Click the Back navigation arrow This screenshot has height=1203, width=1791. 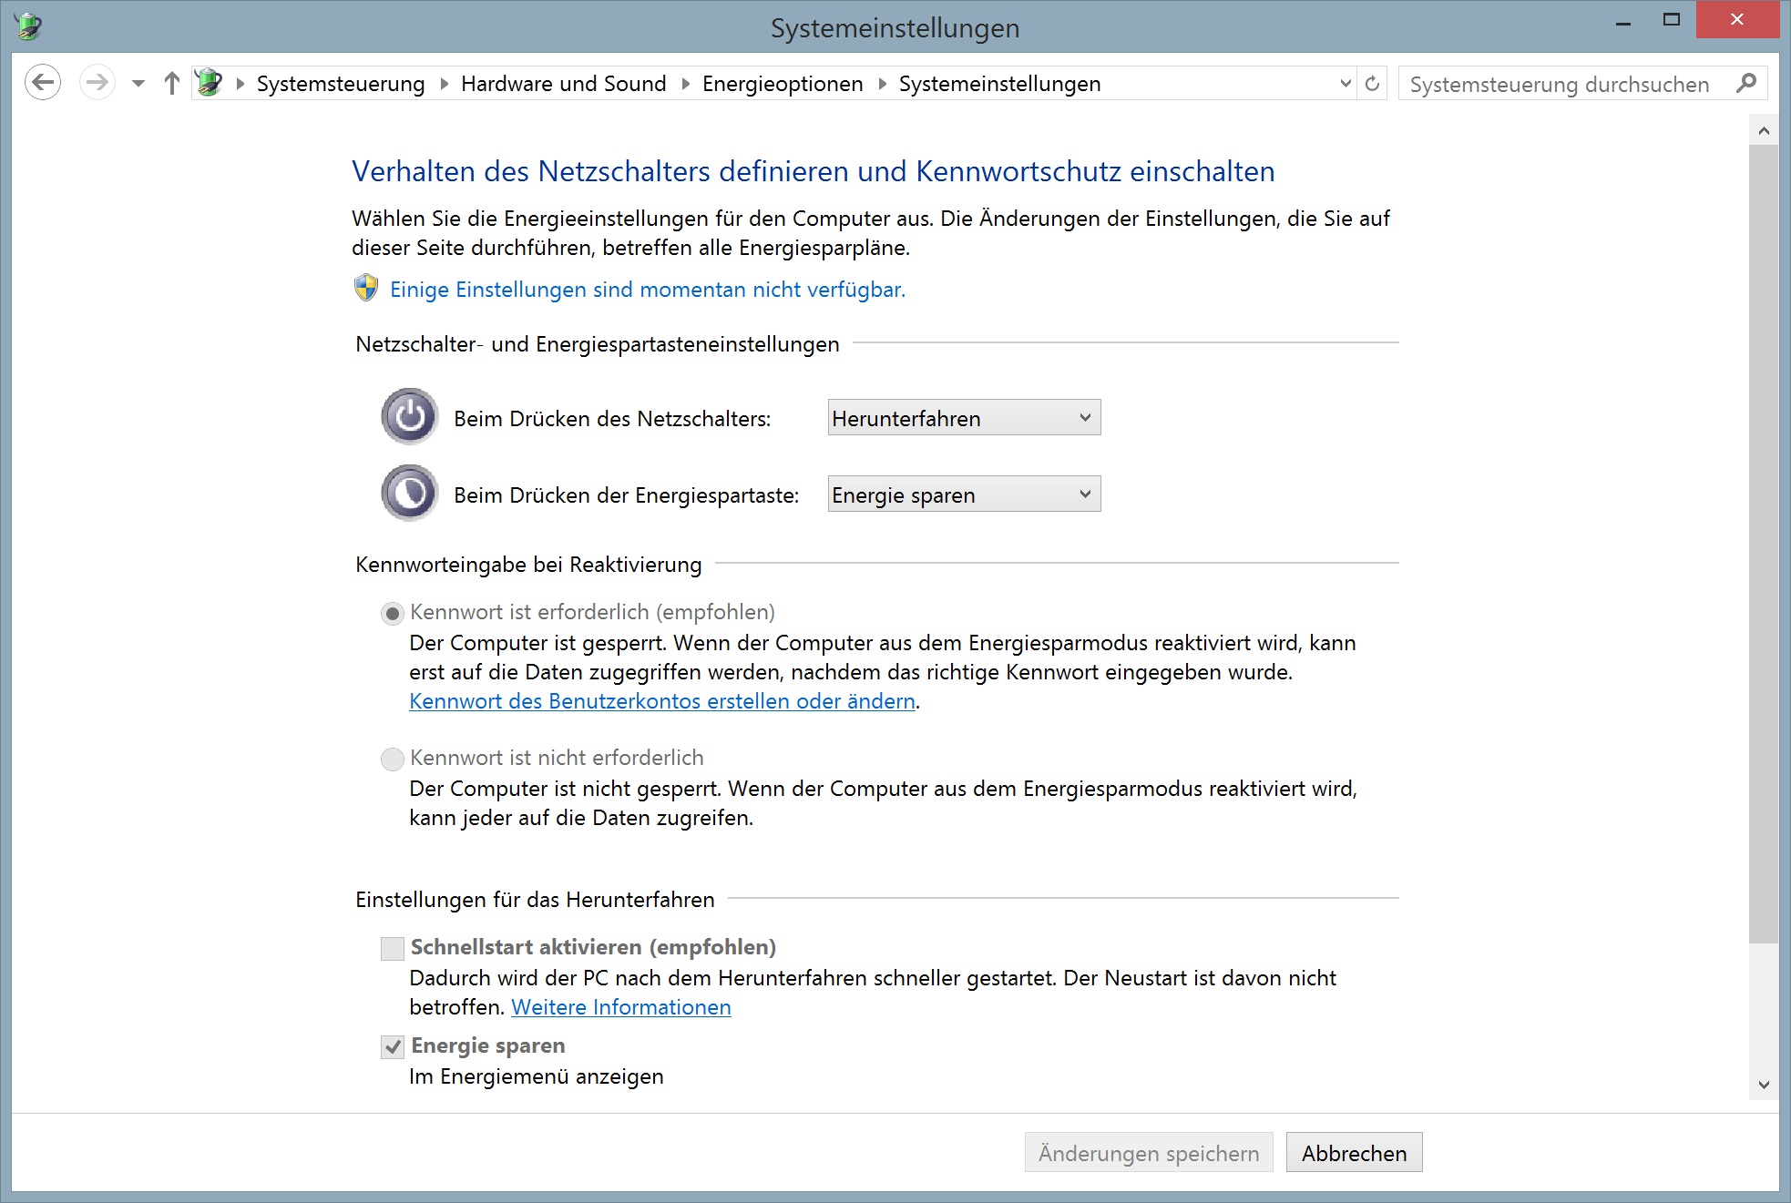[x=43, y=83]
